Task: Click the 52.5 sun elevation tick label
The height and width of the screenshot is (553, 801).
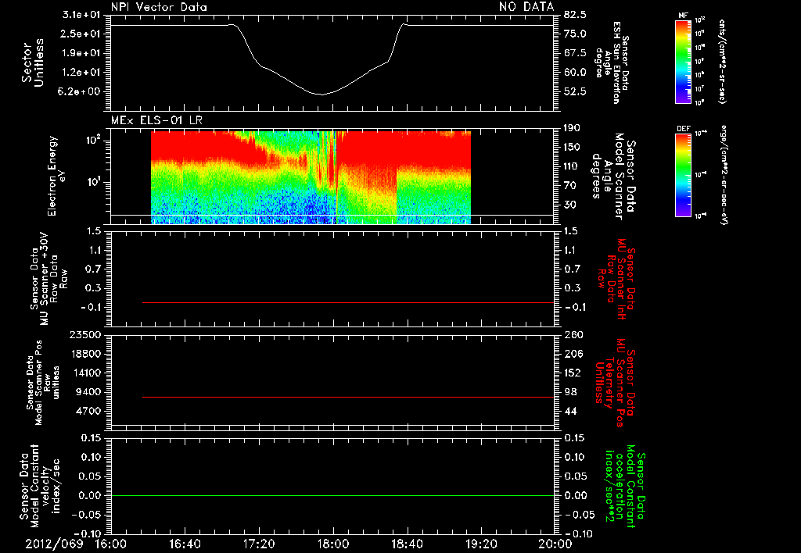Action: coord(575,92)
